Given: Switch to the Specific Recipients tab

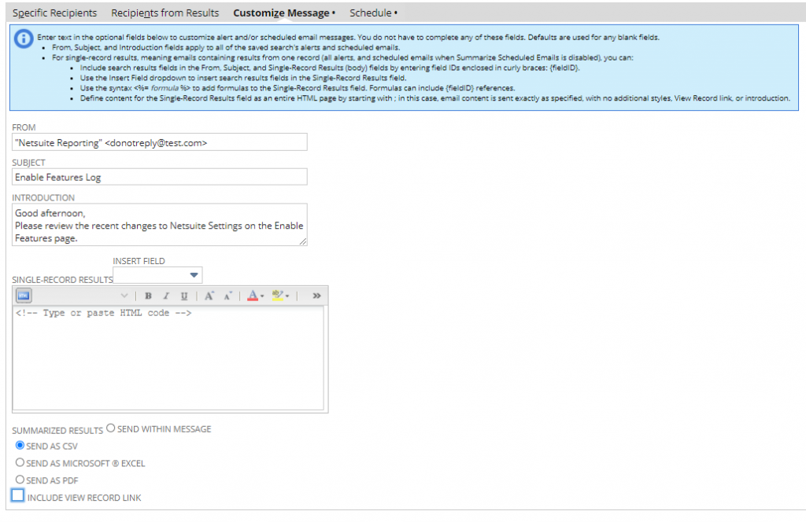Looking at the screenshot, I should coord(54,13).
